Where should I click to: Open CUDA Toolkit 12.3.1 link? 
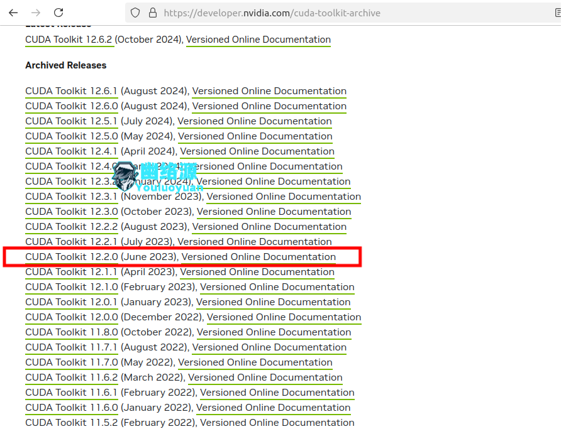(71, 197)
